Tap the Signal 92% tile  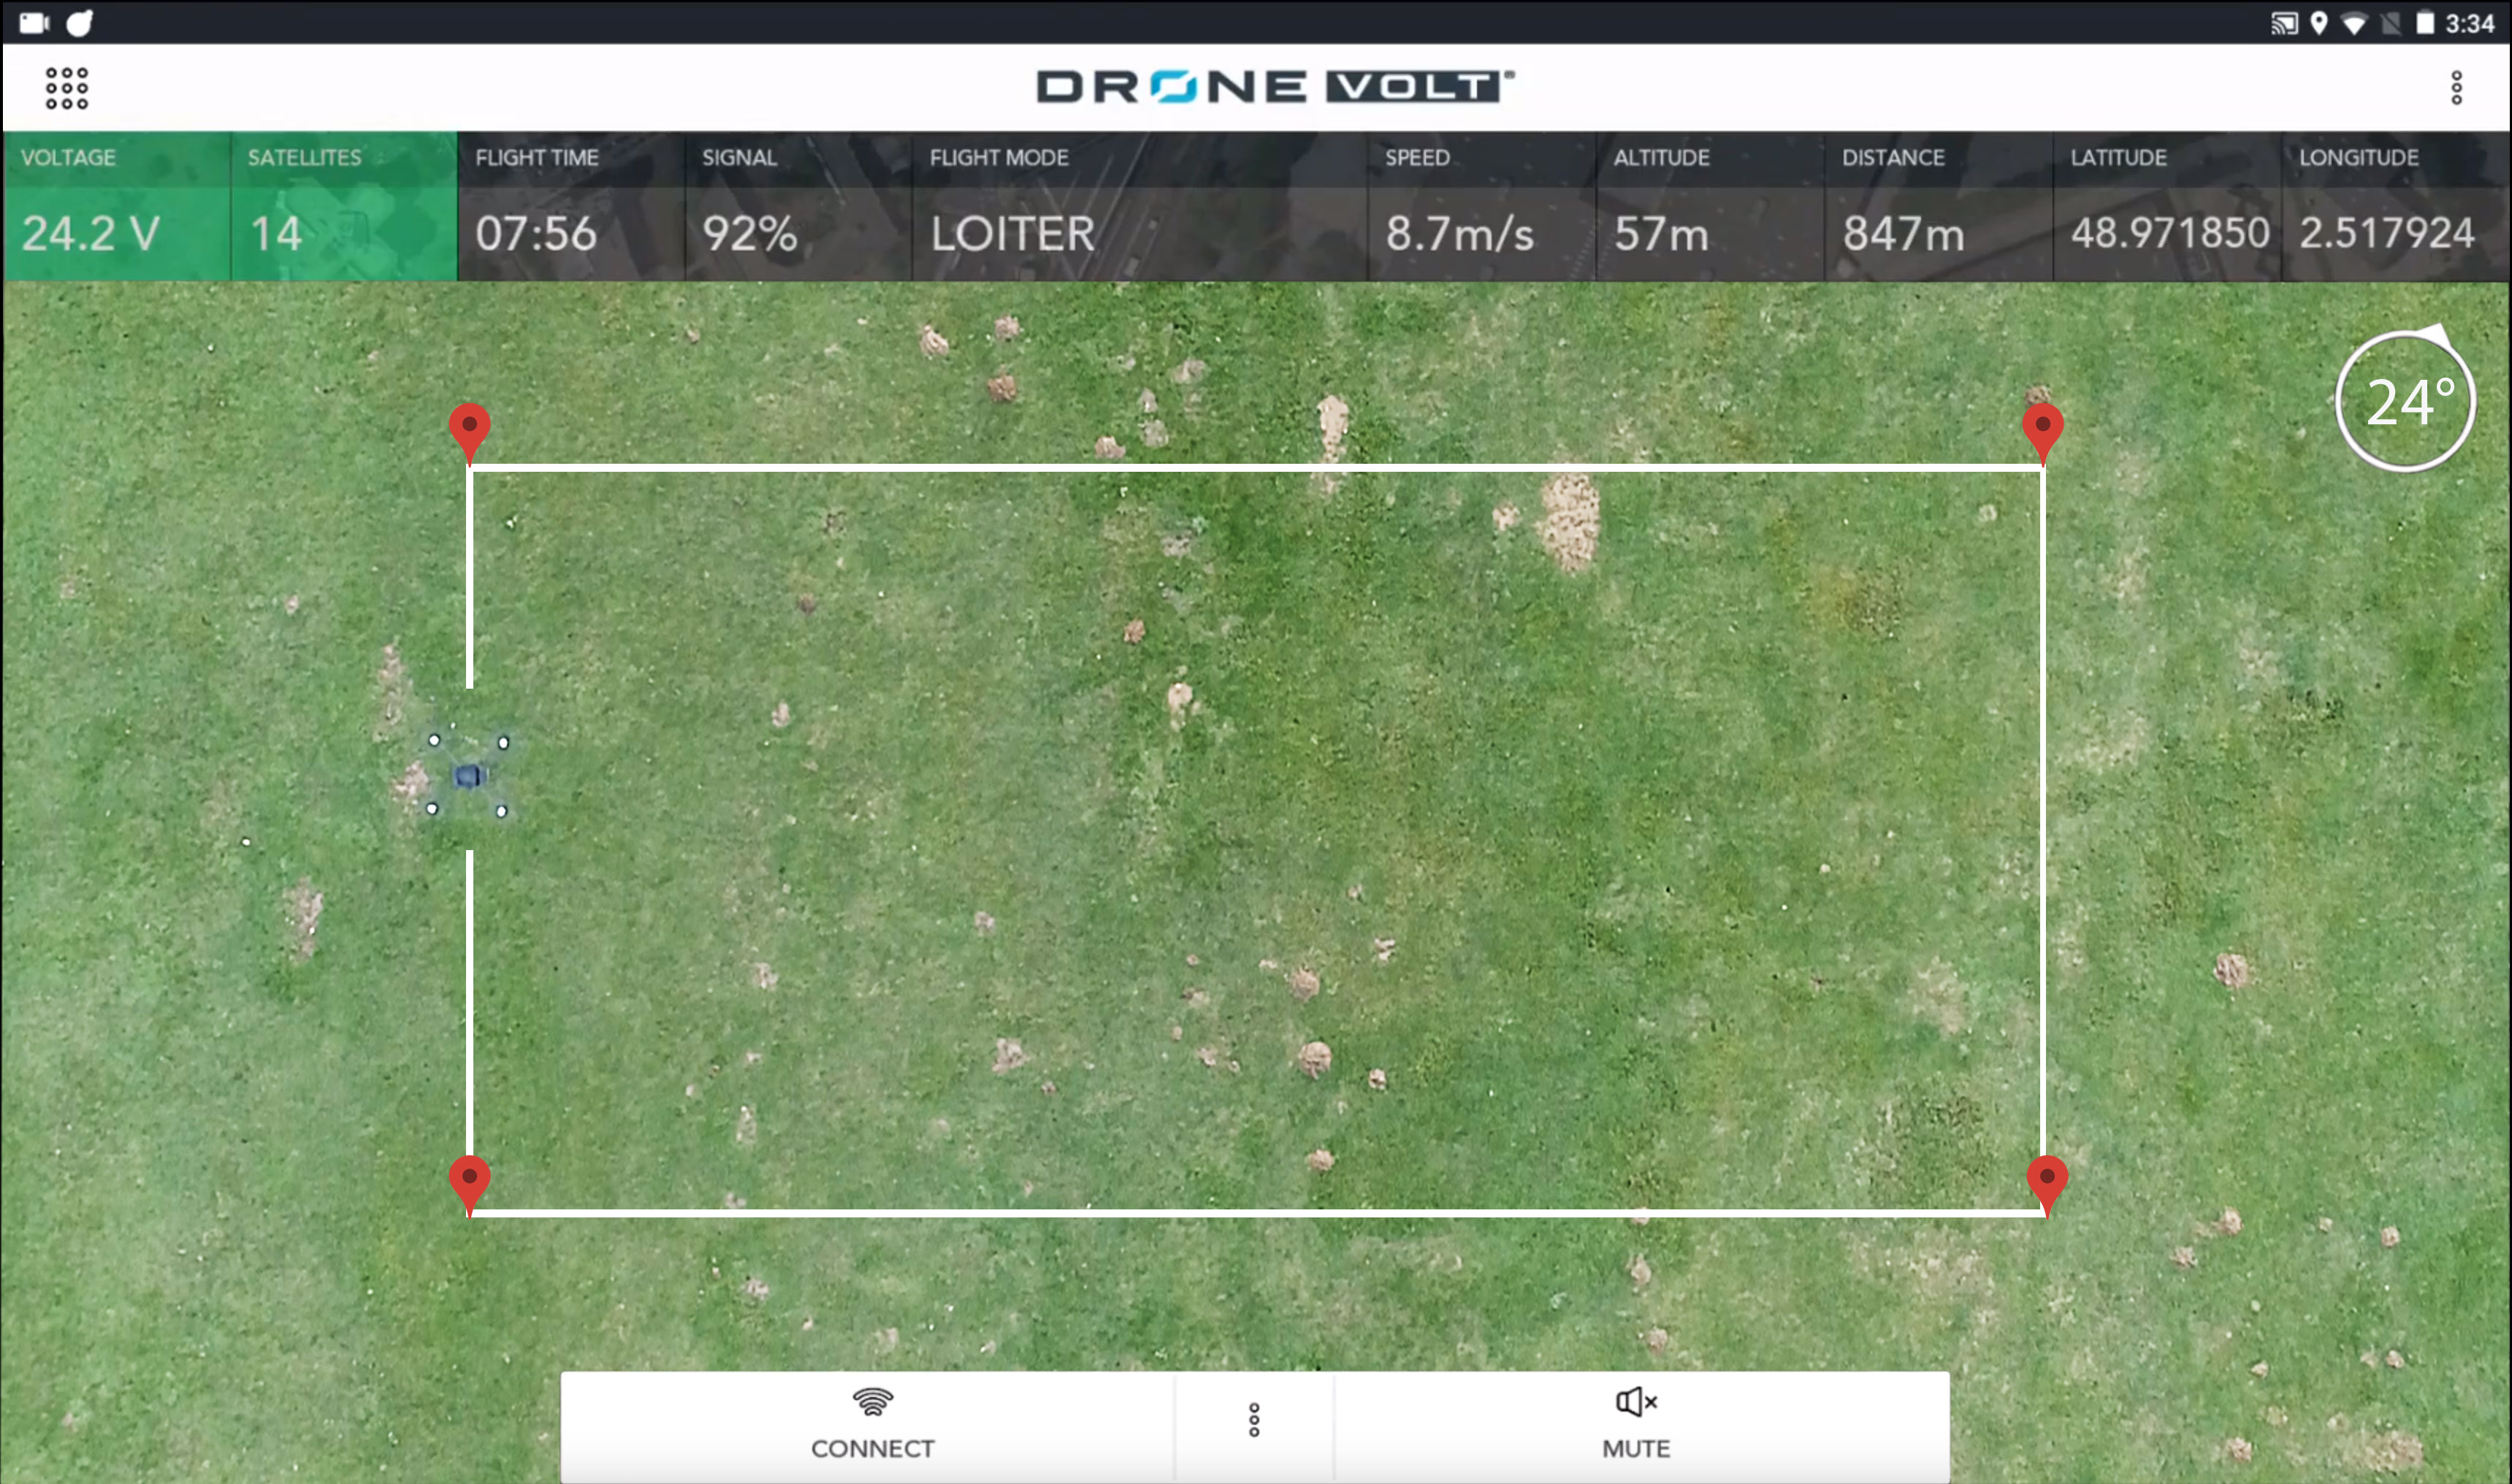click(x=798, y=206)
